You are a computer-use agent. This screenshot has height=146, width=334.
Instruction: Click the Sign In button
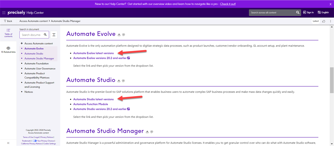coord(308,13)
